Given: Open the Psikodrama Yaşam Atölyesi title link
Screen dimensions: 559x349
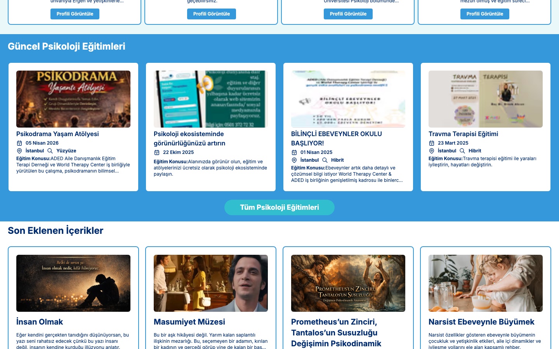Looking at the screenshot, I should (x=57, y=134).
